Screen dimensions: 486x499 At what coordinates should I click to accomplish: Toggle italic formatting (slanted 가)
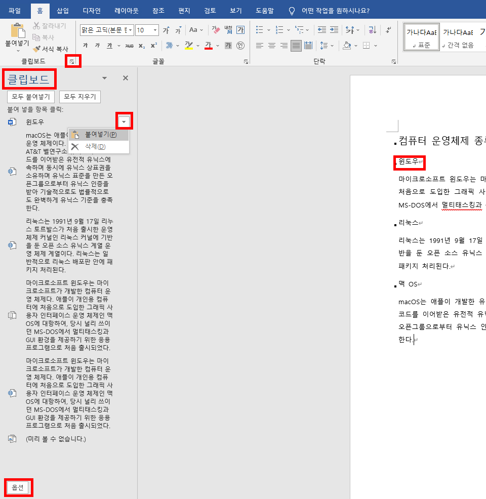(x=97, y=46)
